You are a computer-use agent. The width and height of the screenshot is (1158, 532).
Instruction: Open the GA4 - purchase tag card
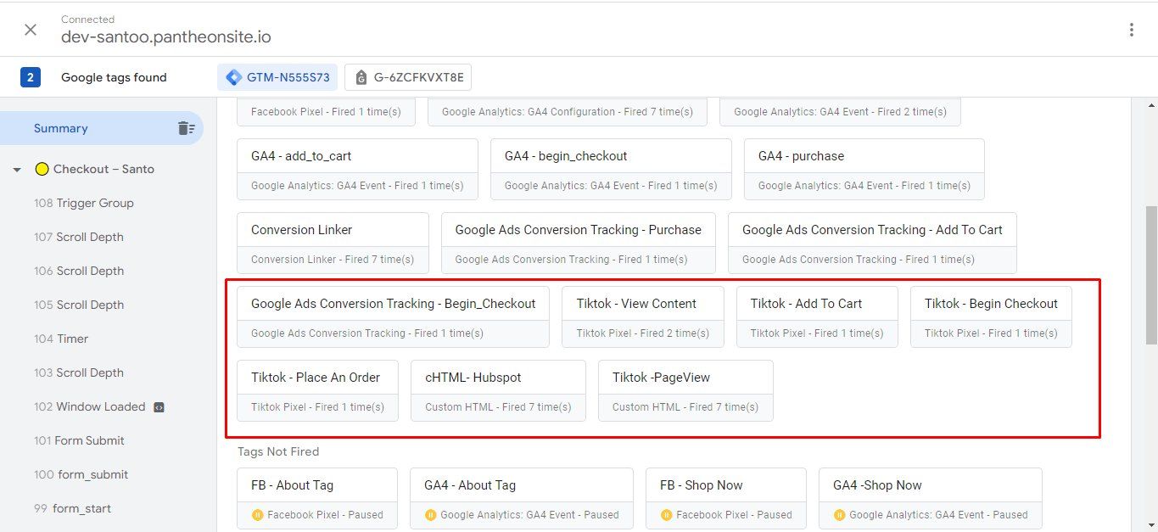(x=864, y=169)
